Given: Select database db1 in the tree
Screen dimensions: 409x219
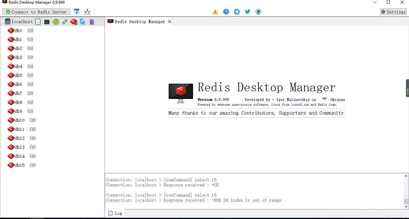Looking at the screenshot, I should click(20, 39).
